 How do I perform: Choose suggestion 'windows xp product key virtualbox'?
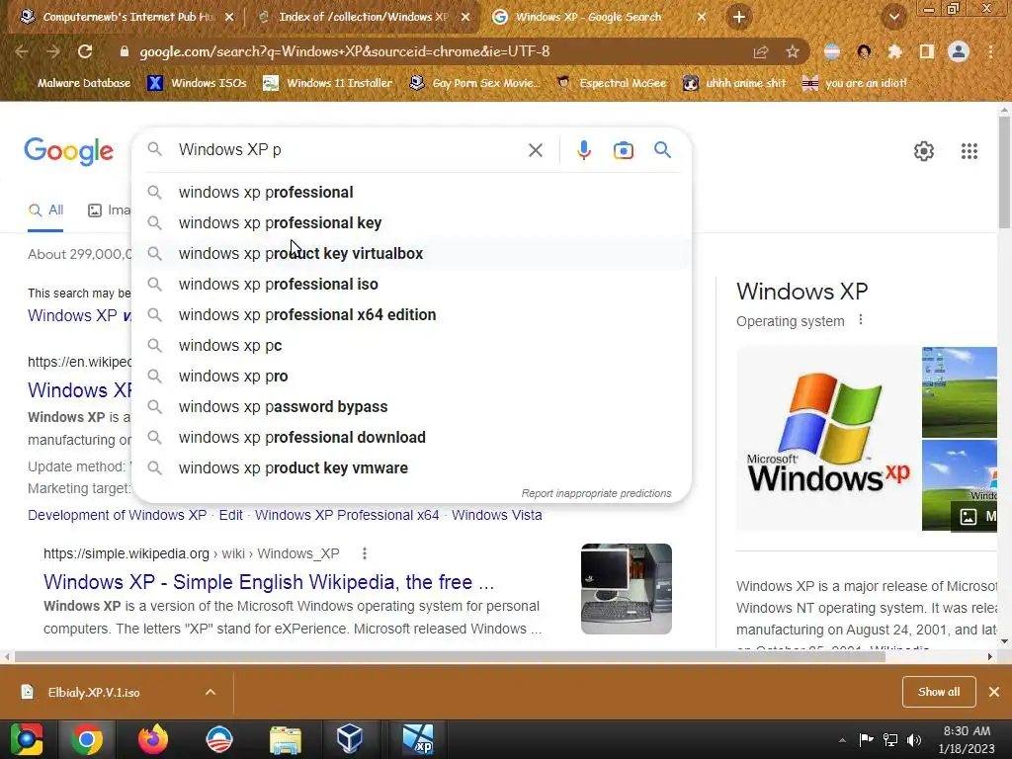411,254
